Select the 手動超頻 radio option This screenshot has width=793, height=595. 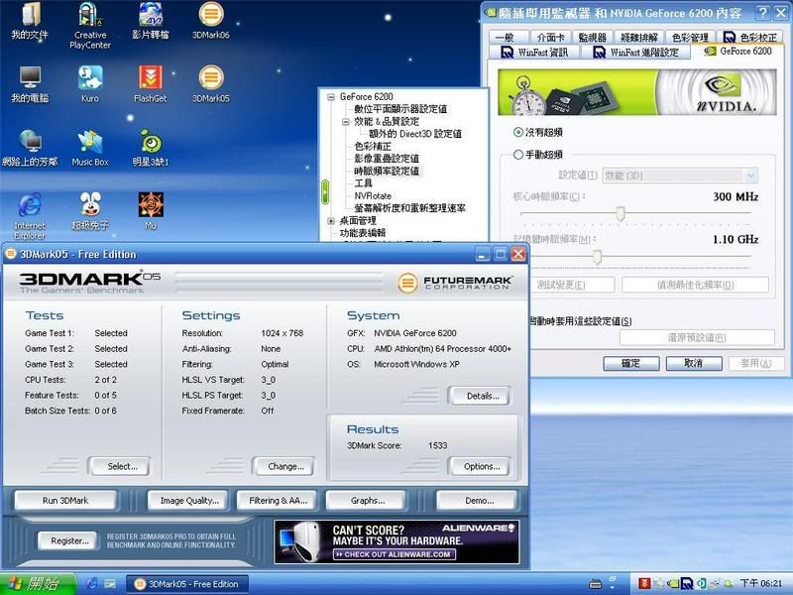(517, 155)
